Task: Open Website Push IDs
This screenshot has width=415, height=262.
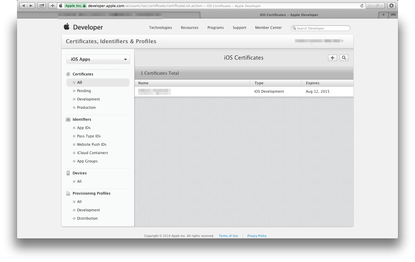Action: click(x=92, y=145)
